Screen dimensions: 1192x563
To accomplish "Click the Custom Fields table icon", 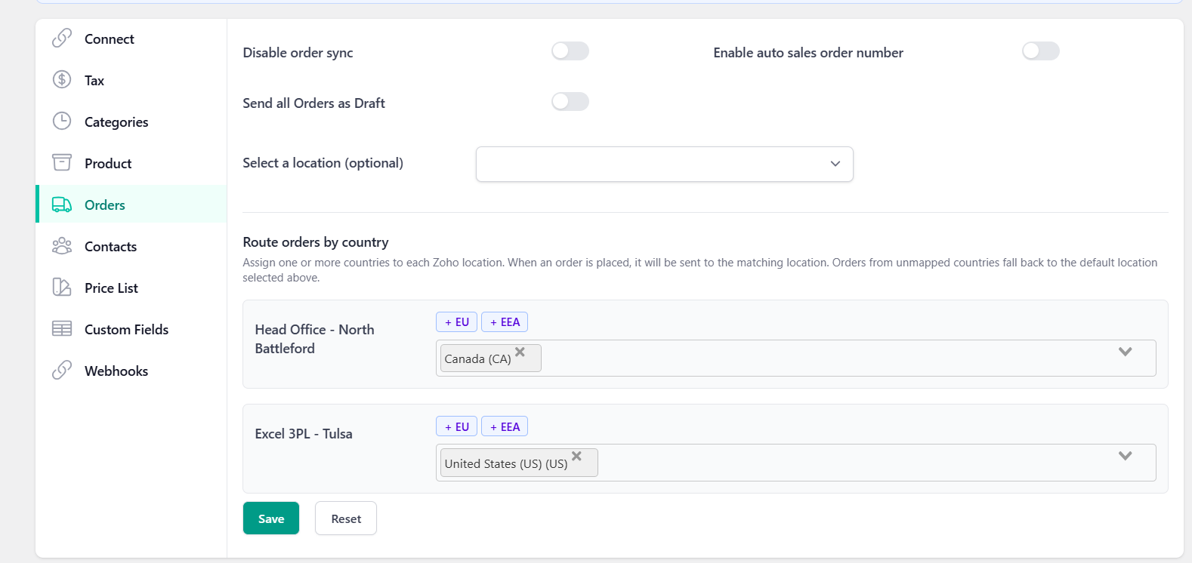I will [x=62, y=329].
